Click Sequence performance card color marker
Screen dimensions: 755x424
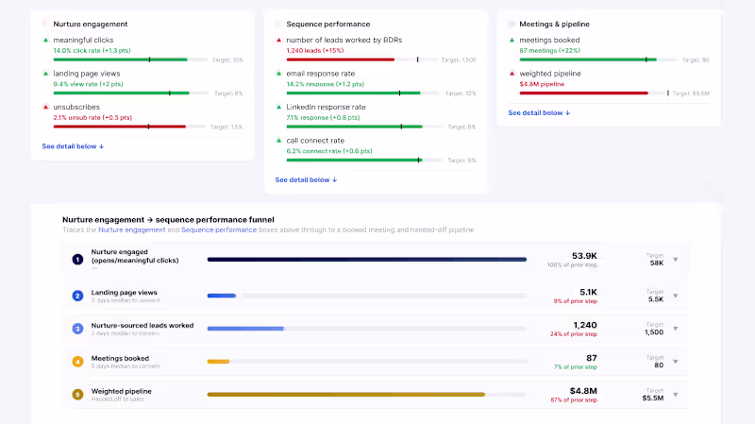pos(277,25)
